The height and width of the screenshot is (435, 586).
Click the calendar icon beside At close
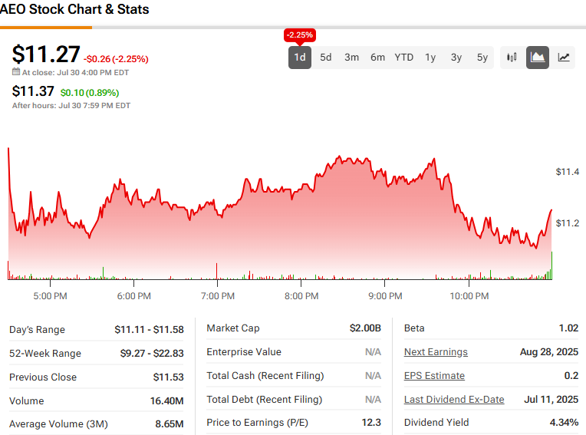point(15,72)
